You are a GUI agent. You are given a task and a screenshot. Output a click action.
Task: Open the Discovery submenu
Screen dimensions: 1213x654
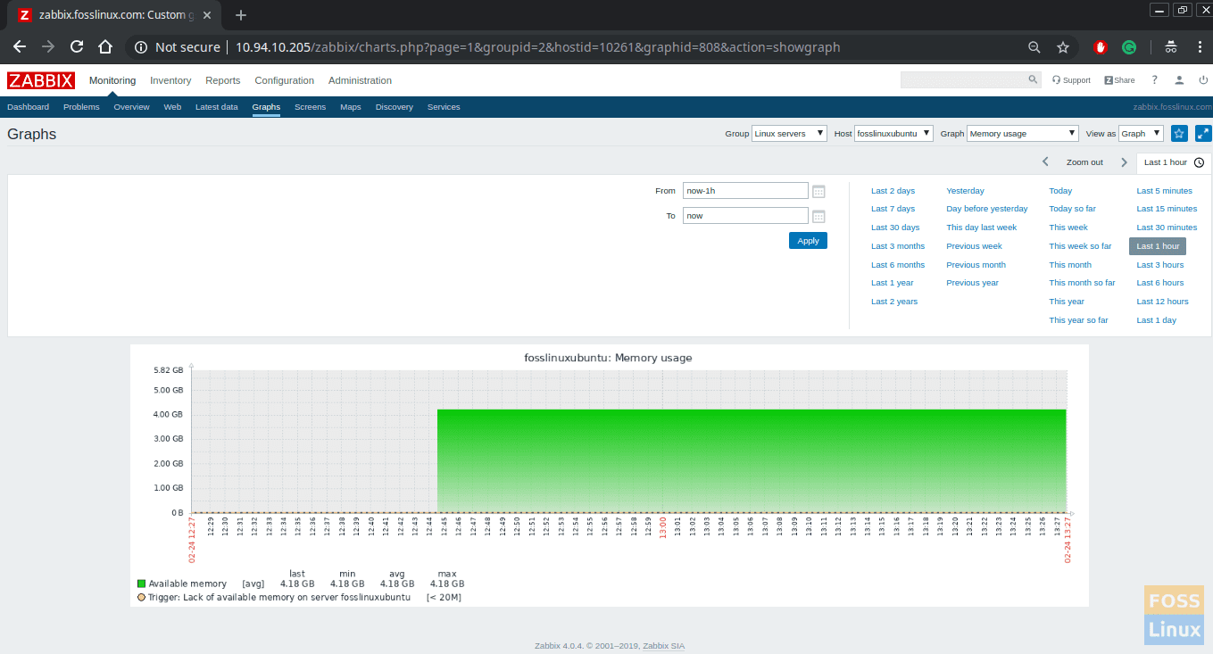395,107
